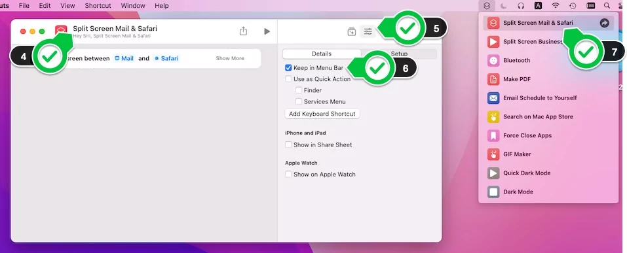The width and height of the screenshot is (627, 253).
Task: Click Make PDF document icon
Action: pos(493,79)
